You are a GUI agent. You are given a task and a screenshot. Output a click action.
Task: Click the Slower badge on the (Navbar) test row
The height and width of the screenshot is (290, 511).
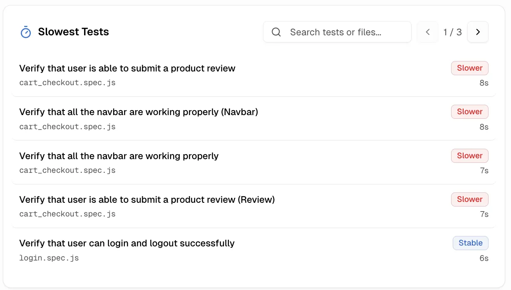[x=469, y=112]
